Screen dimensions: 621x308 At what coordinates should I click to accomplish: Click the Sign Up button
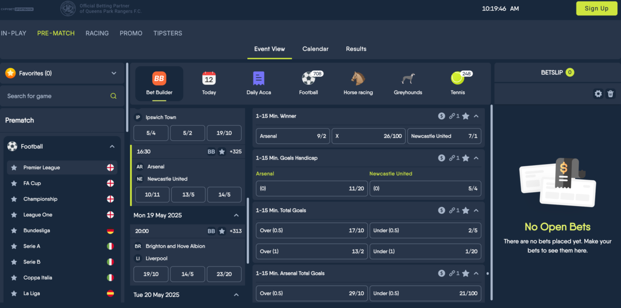(597, 8)
